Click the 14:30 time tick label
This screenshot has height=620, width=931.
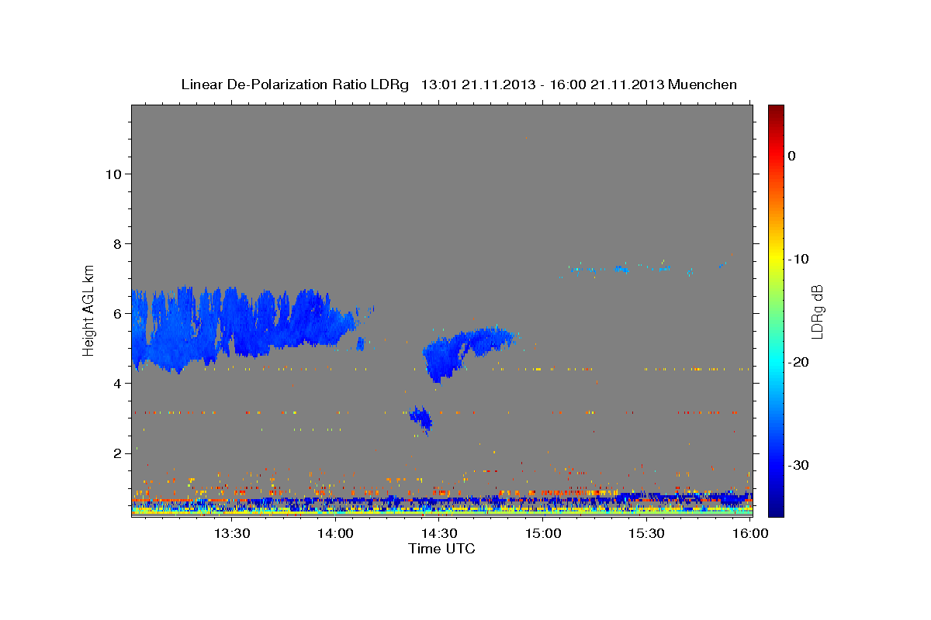pyautogui.click(x=439, y=533)
